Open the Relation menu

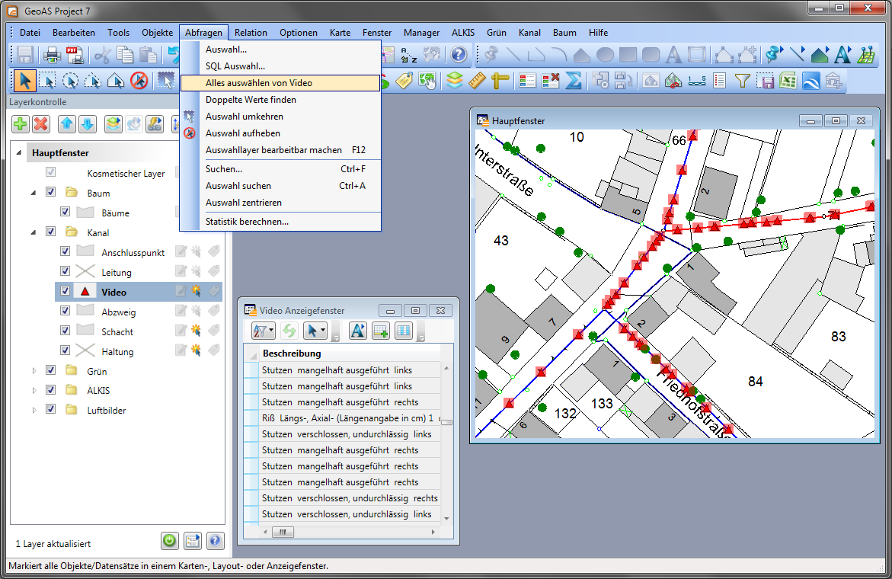(251, 33)
